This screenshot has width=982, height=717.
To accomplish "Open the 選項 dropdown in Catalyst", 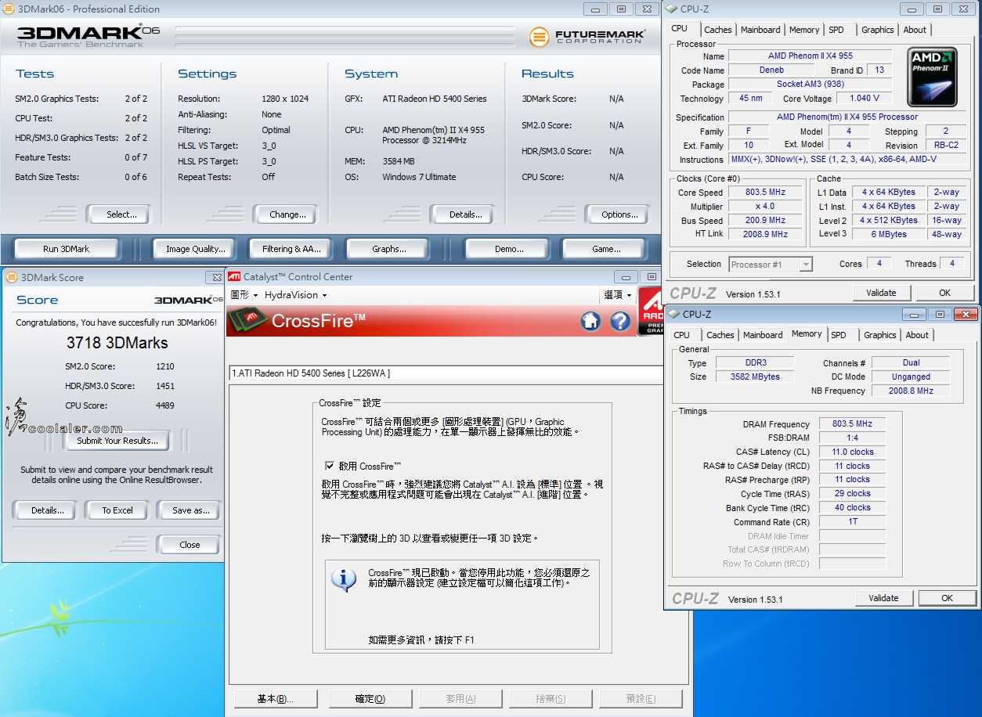I will (x=618, y=295).
